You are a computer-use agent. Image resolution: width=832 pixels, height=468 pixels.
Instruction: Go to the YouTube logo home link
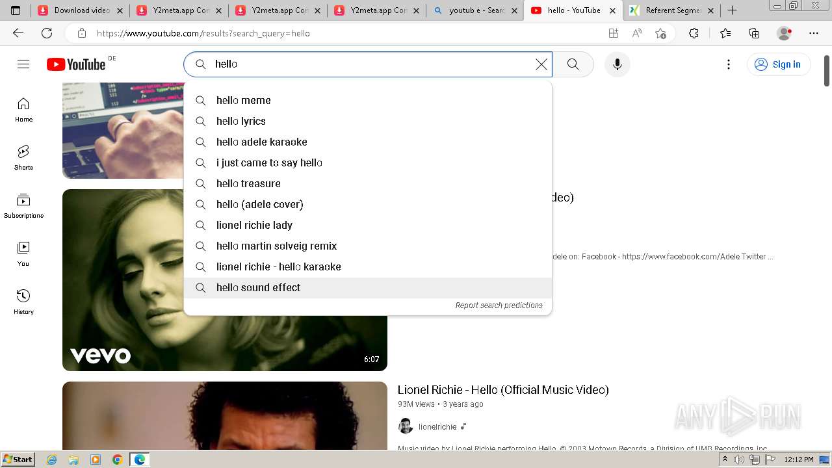tap(76, 64)
